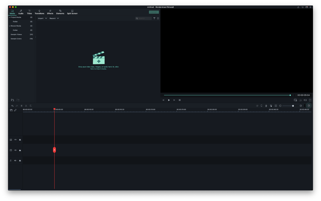Open the Record dropdown
Viewport: 321px width, 201px height.
54,18
